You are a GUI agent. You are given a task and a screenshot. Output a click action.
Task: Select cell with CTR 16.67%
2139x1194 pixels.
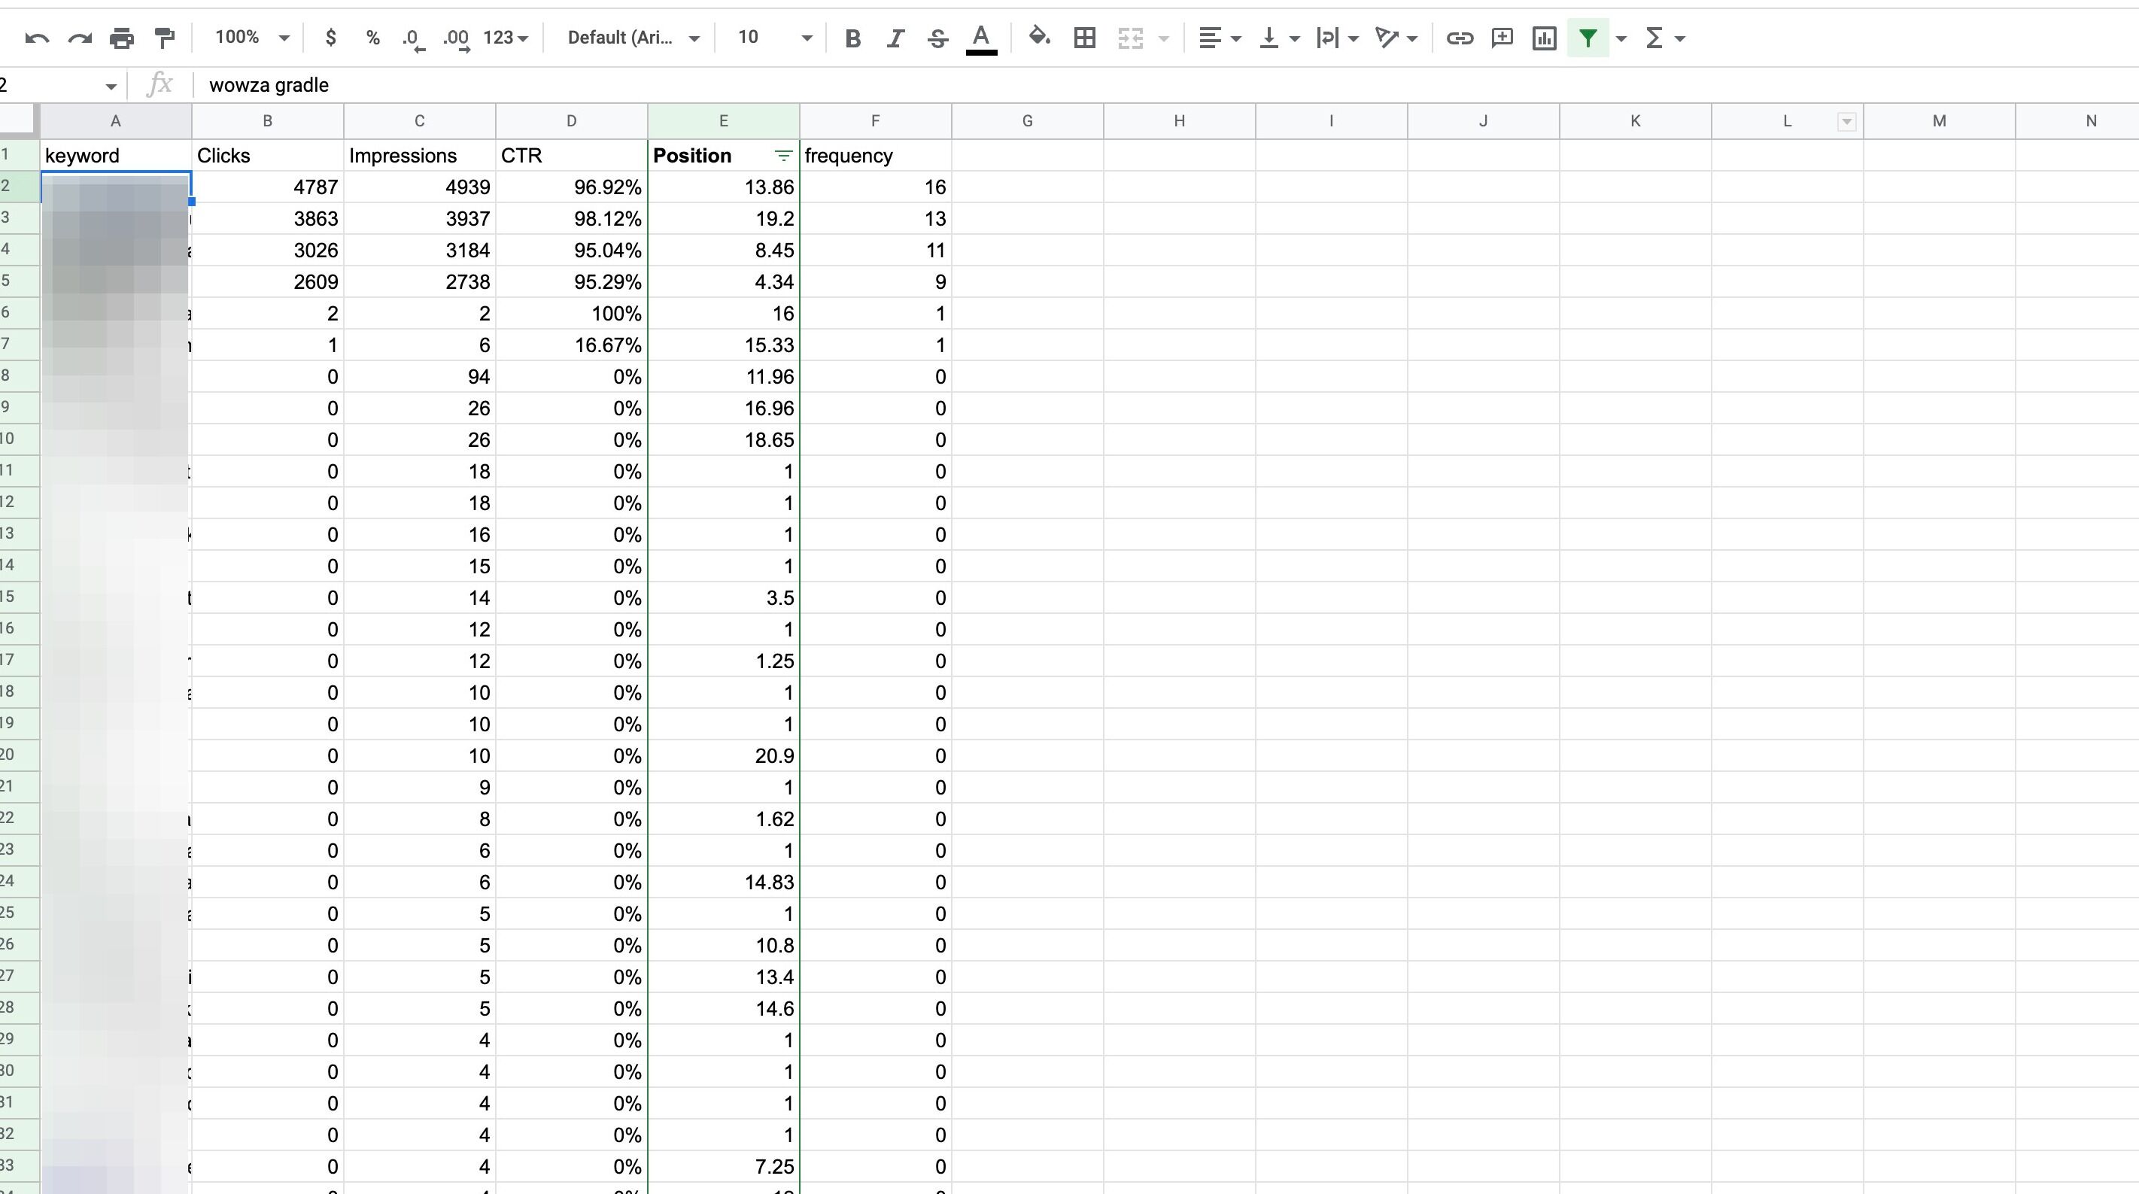(571, 345)
